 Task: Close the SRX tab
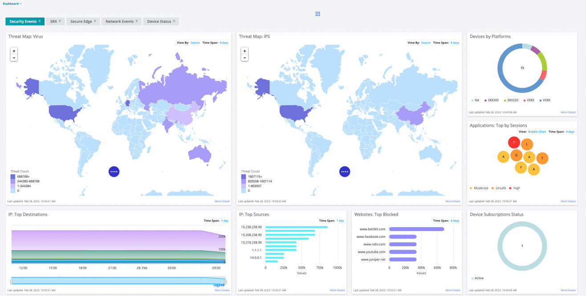coord(60,21)
